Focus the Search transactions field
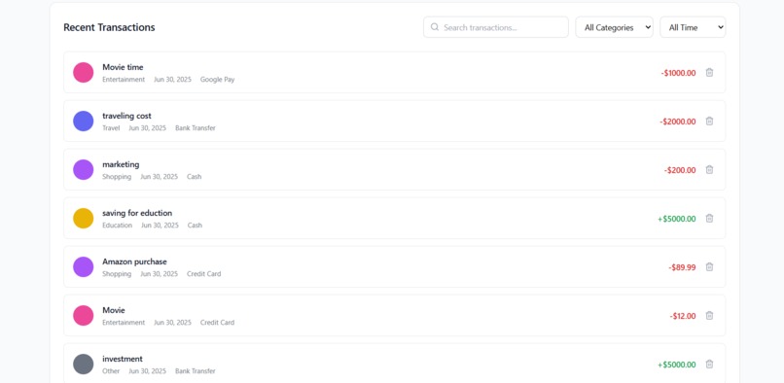 coord(496,27)
